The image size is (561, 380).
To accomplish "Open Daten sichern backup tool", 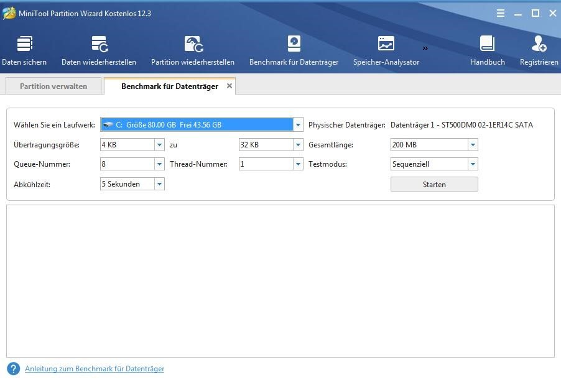I will 24,51.
